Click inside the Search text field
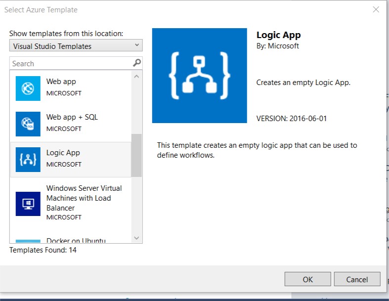Image resolution: width=389 pixels, height=301 pixels. click(72, 63)
